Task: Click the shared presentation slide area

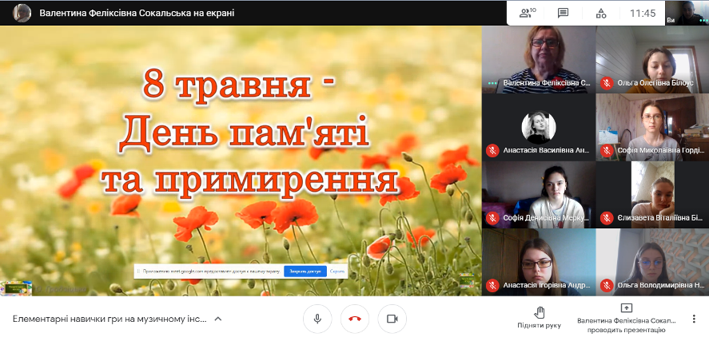Action: click(240, 160)
